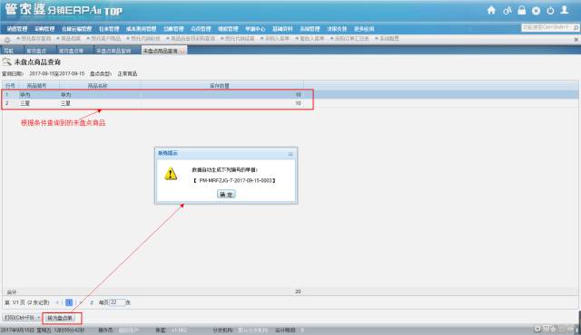The width and height of the screenshot is (581, 335).
Task: Click the header quick search field
Action: point(547,28)
